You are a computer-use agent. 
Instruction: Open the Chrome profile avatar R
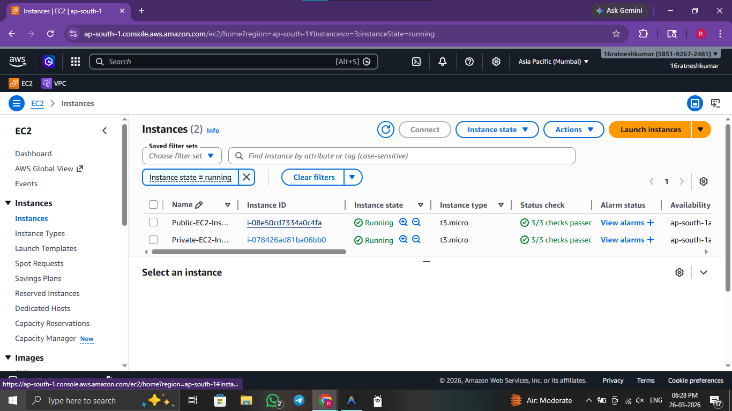point(700,34)
